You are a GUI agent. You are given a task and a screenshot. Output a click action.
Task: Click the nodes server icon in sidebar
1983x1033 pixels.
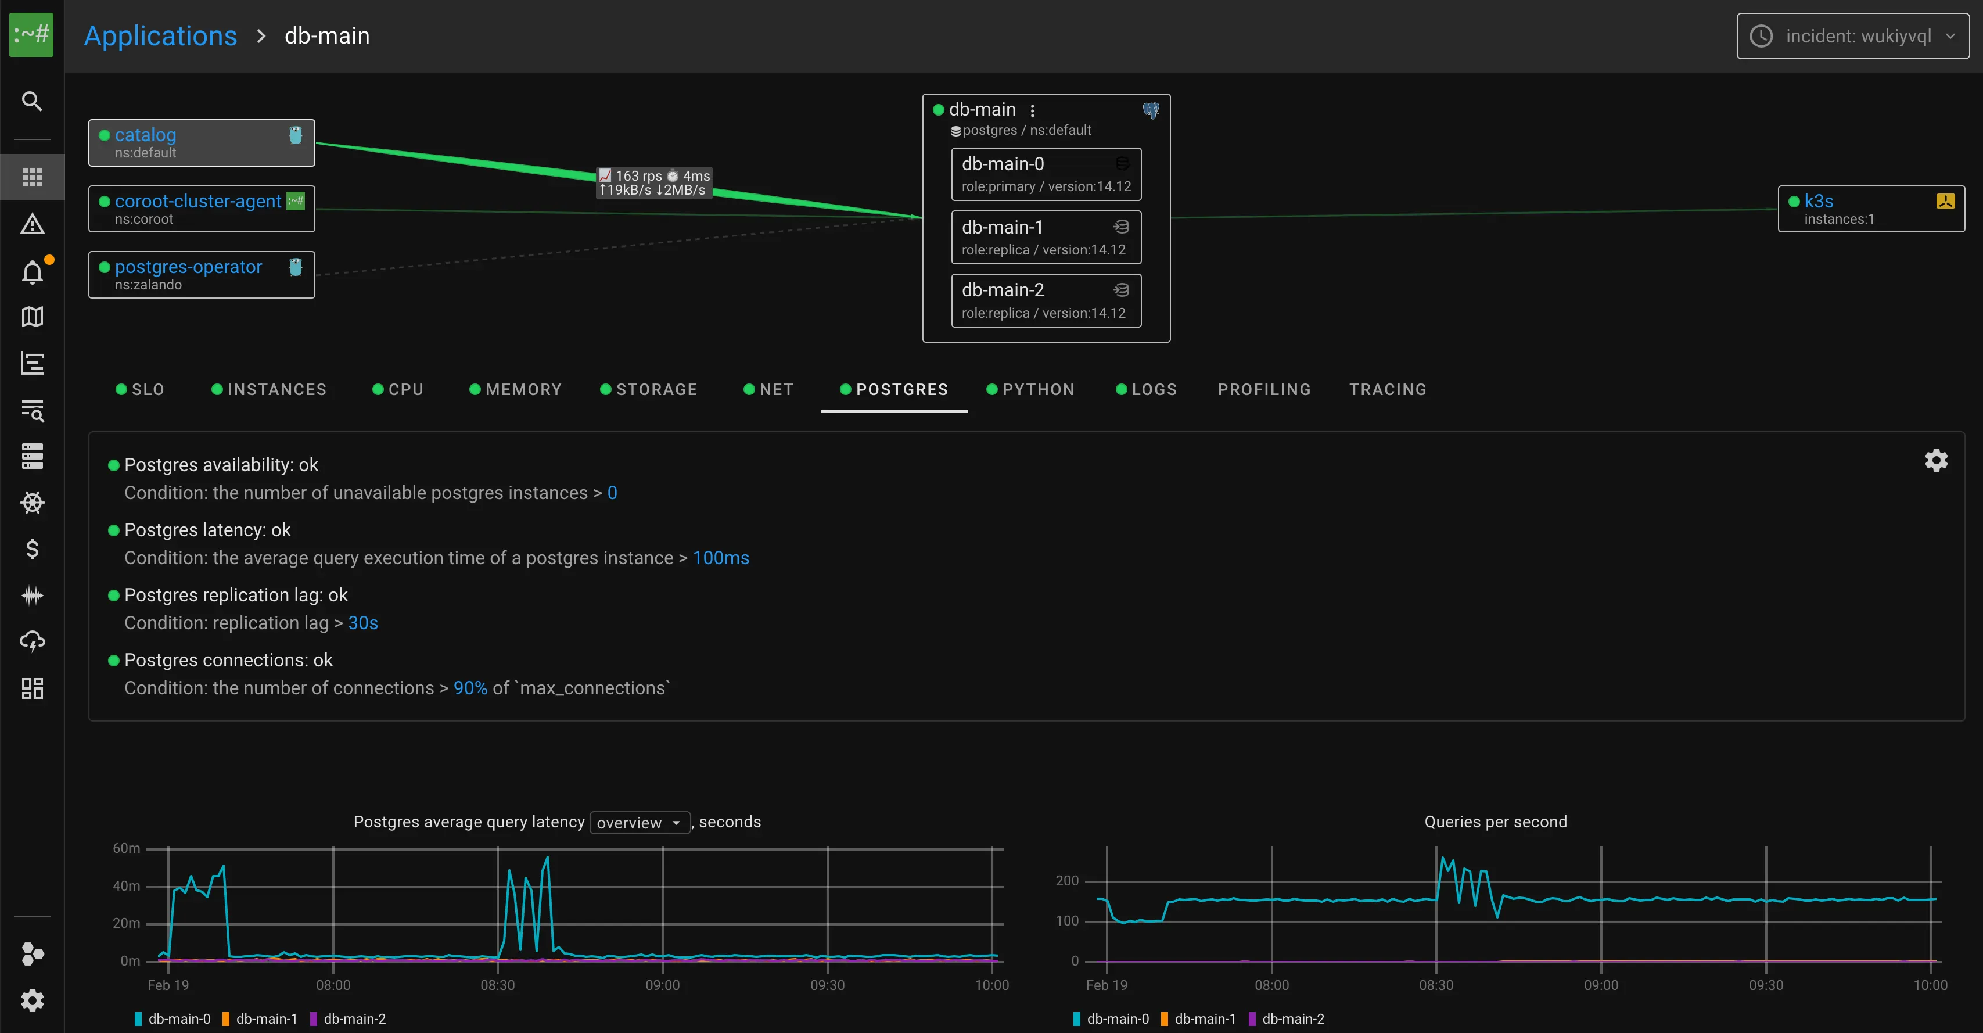pyautogui.click(x=31, y=457)
